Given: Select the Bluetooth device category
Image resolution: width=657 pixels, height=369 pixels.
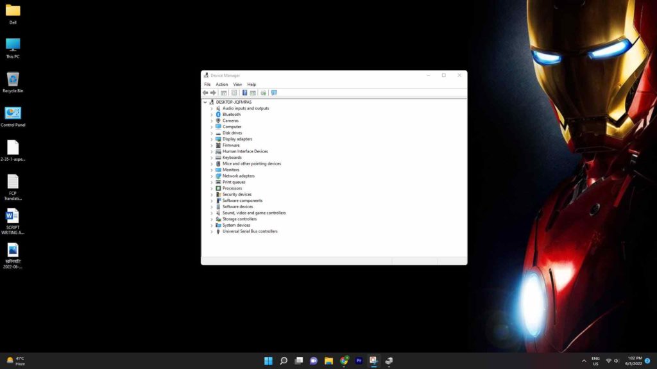Looking at the screenshot, I should [x=231, y=115].
